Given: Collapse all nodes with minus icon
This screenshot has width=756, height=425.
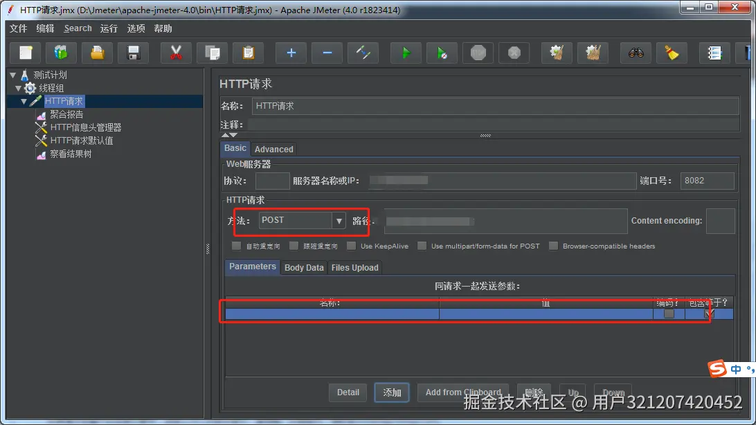Looking at the screenshot, I should pyautogui.click(x=327, y=53).
